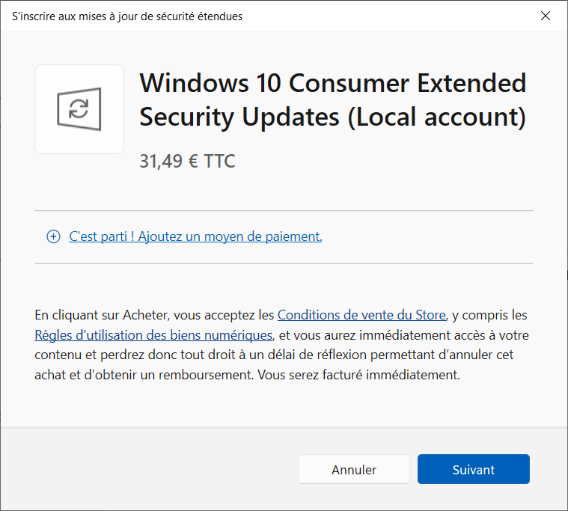The width and height of the screenshot is (568, 511).
Task: Click the window title 'S'inscrire aux mises à jour'
Action: point(127,16)
